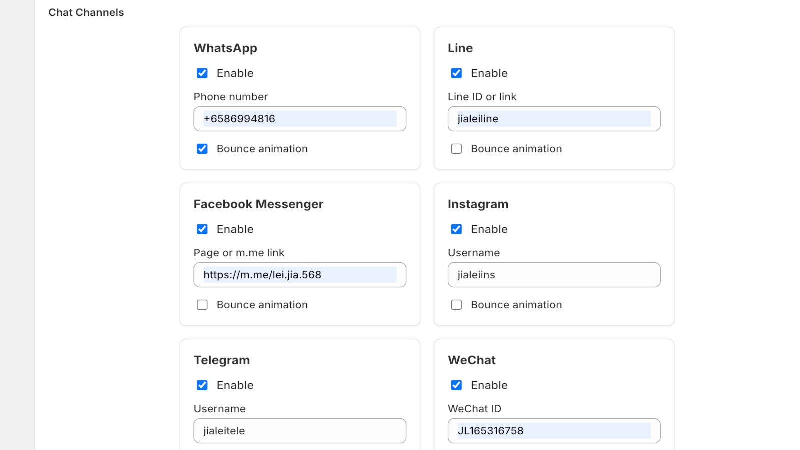Check Instagram Bounce animation box

[x=456, y=305]
